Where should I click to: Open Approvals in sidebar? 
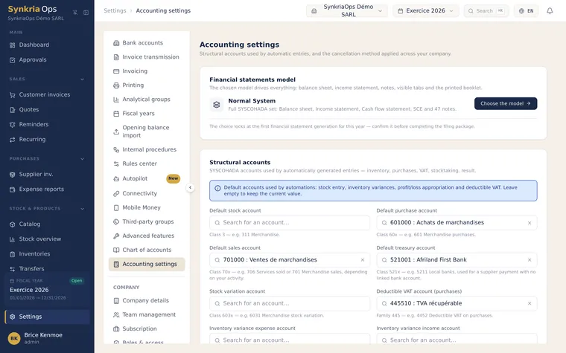[x=47, y=59]
